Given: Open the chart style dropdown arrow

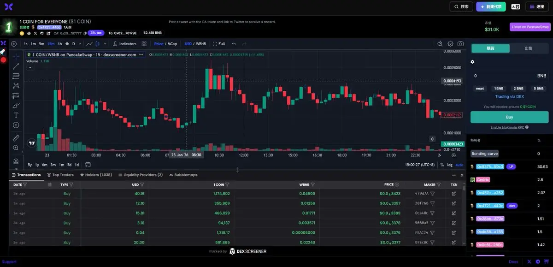Looking at the screenshot, I should coord(105,44).
